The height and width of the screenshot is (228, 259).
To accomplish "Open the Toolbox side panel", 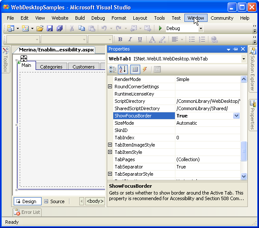I will [x=6, y=60].
